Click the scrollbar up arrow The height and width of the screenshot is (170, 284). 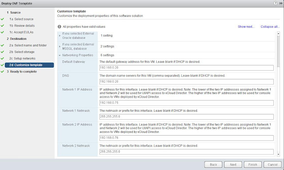[x=278, y=34]
